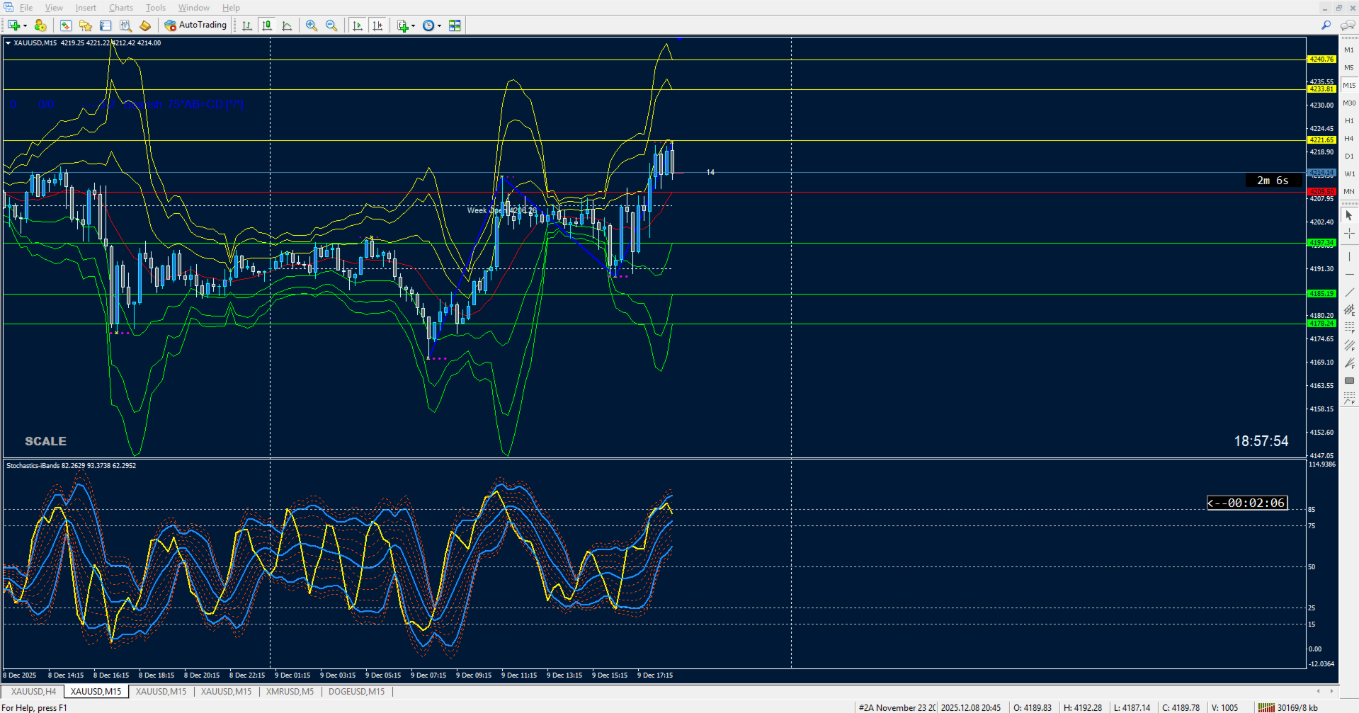1359x713 pixels.
Task: Open the Periods clock button
Action: click(428, 25)
